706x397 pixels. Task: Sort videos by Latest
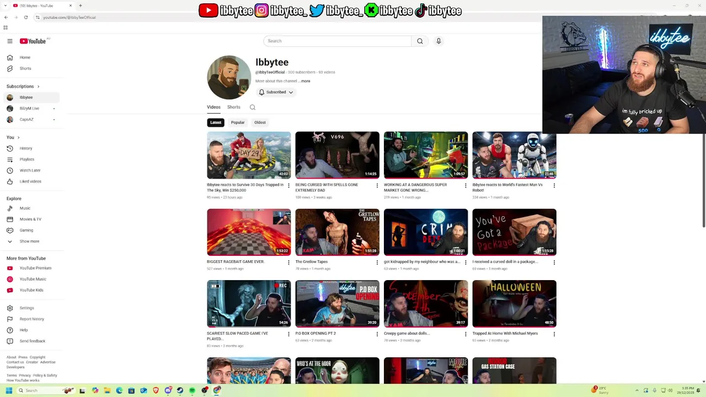click(216, 122)
